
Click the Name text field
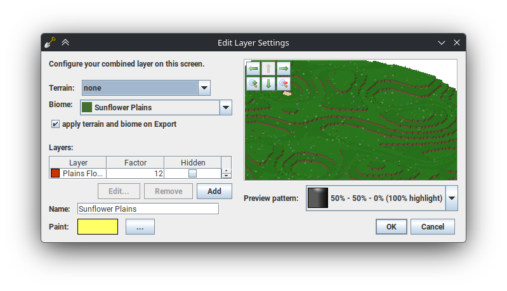click(x=148, y=209)
